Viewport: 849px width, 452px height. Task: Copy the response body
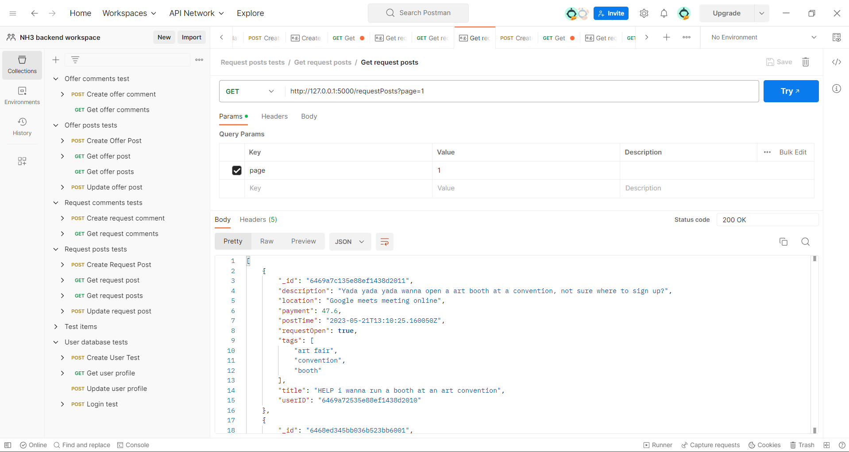pos(783,242)
